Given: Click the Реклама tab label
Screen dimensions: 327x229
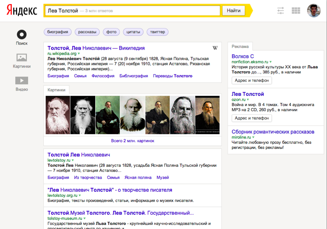Looking at the screenshot, I should [x=240, y=46].
